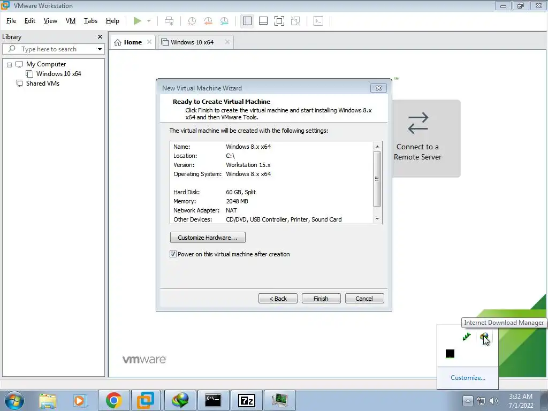This screenshot has height=411, width=548.
Task: Toggle Library sidebar view icon
Action: point(247,21)
